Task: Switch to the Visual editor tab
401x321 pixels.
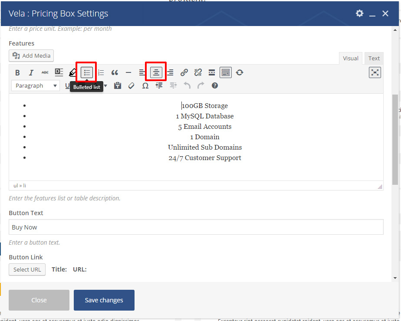Action: 351,58
